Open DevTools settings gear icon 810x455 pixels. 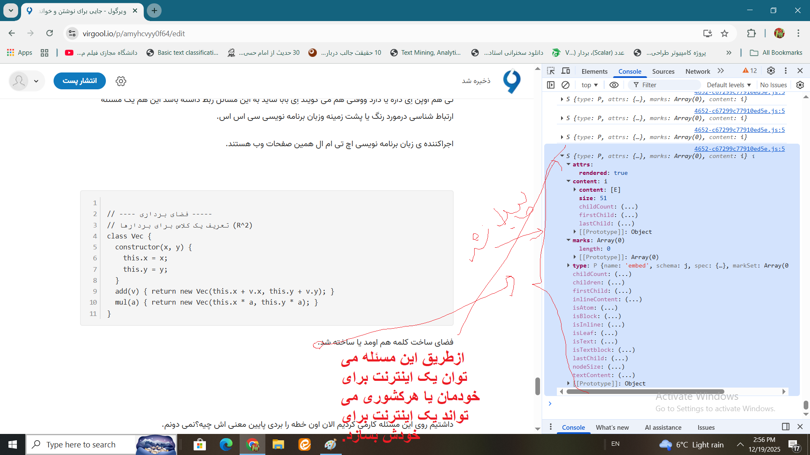click(x=771, y=71)
